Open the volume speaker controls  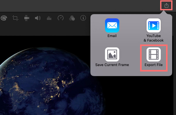click(x=38, y=18)
